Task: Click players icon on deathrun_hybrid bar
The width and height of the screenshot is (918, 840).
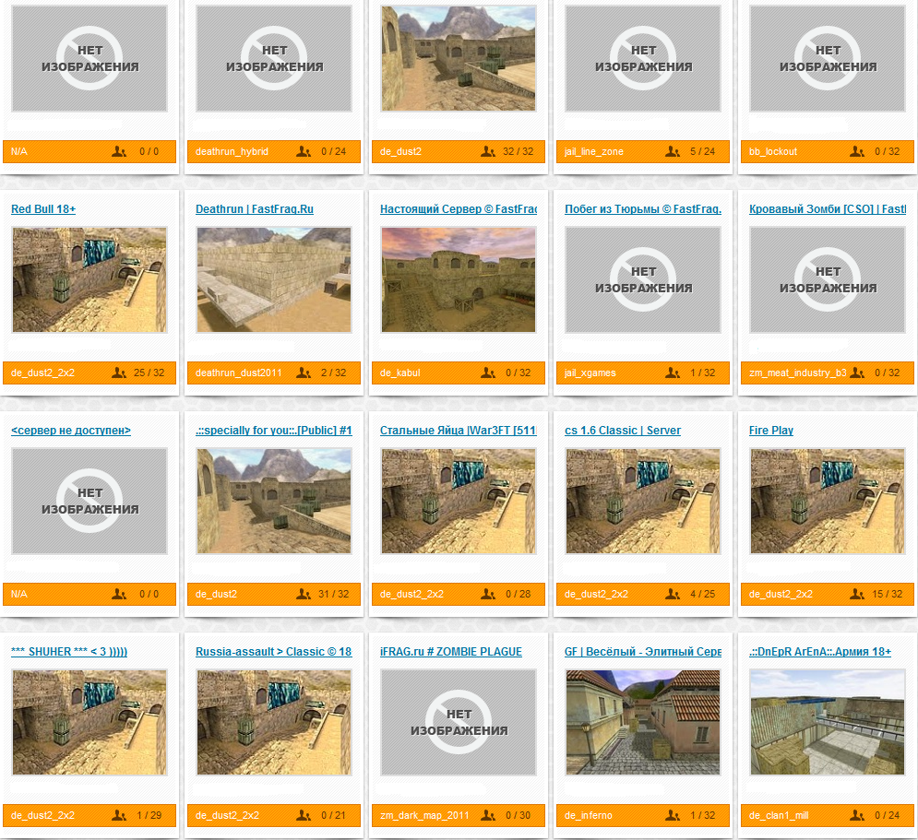Action: click(304, 152)
